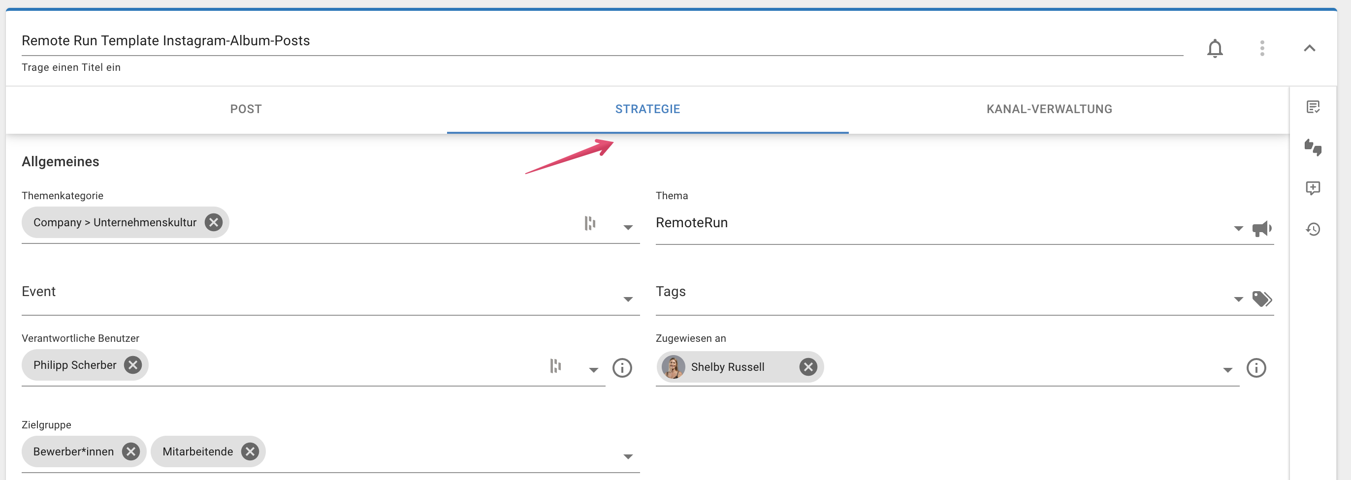Viewport: 1351px width, 480px height.
Task: Click Shelby Russell's avatar thumbnail
Action: click(673, 367)
